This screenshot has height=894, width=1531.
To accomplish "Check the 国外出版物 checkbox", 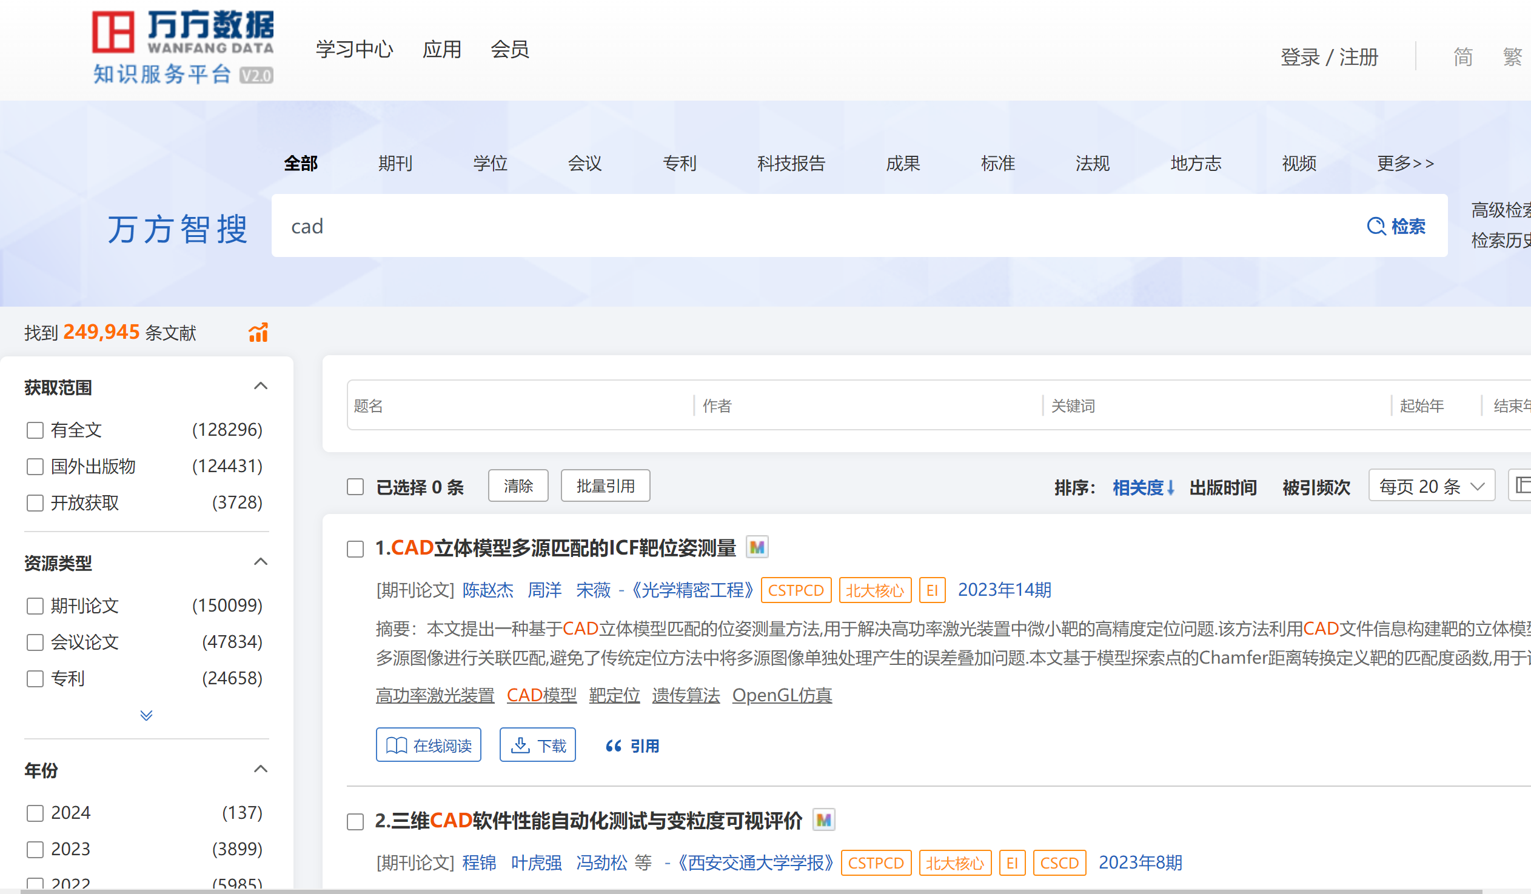I will tap(35, 467).
